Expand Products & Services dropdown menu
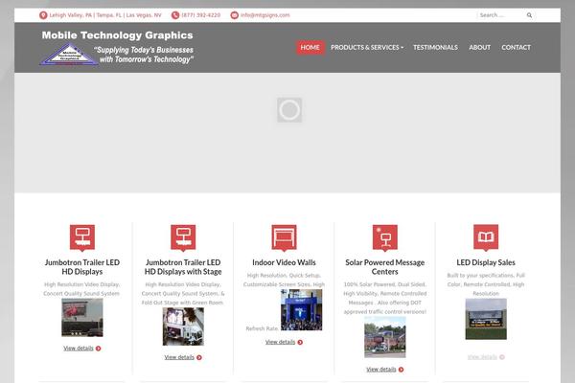This screenshot has height=383, width=575. (x=367, y=47)
